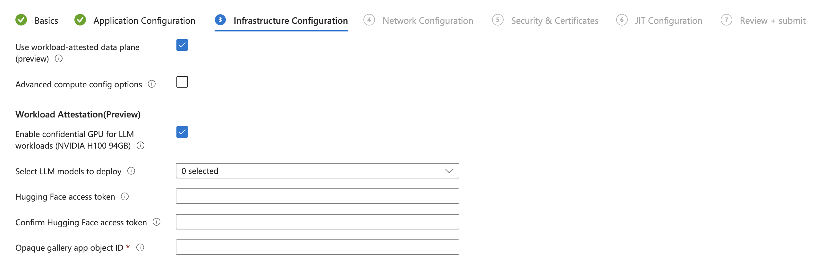This screenshot has width=825, height=276.
Task: Uncheck Use workload-attested data plane checkbox
Action: point(182,45)
